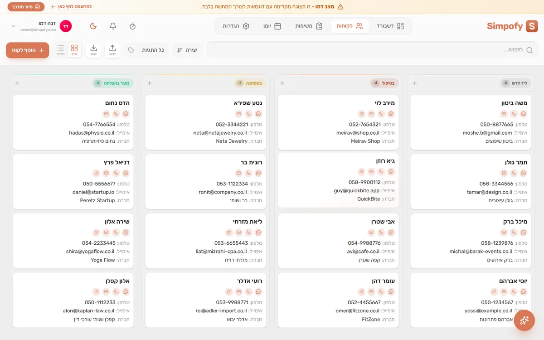
Task: Open external link on ליאת מזרחי card
Action: (x=228, y=232)
